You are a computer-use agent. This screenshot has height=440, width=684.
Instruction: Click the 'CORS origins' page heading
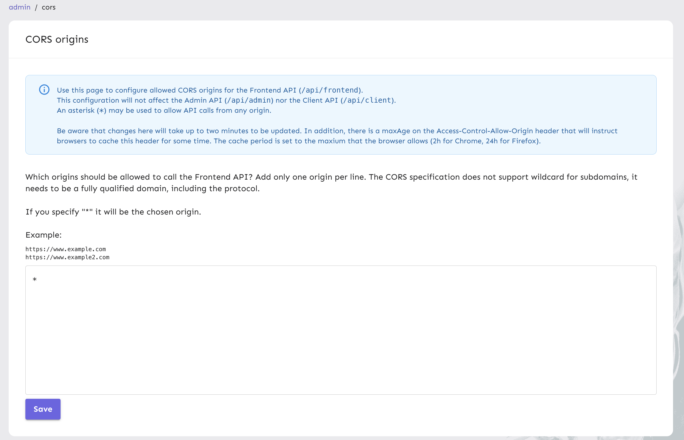coord(57,39)
